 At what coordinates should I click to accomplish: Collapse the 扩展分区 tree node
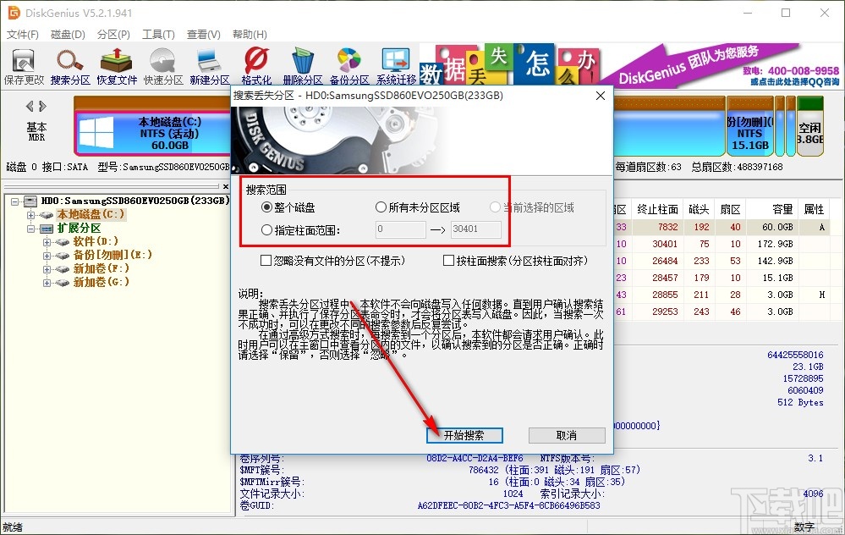(x=30, y=228)
